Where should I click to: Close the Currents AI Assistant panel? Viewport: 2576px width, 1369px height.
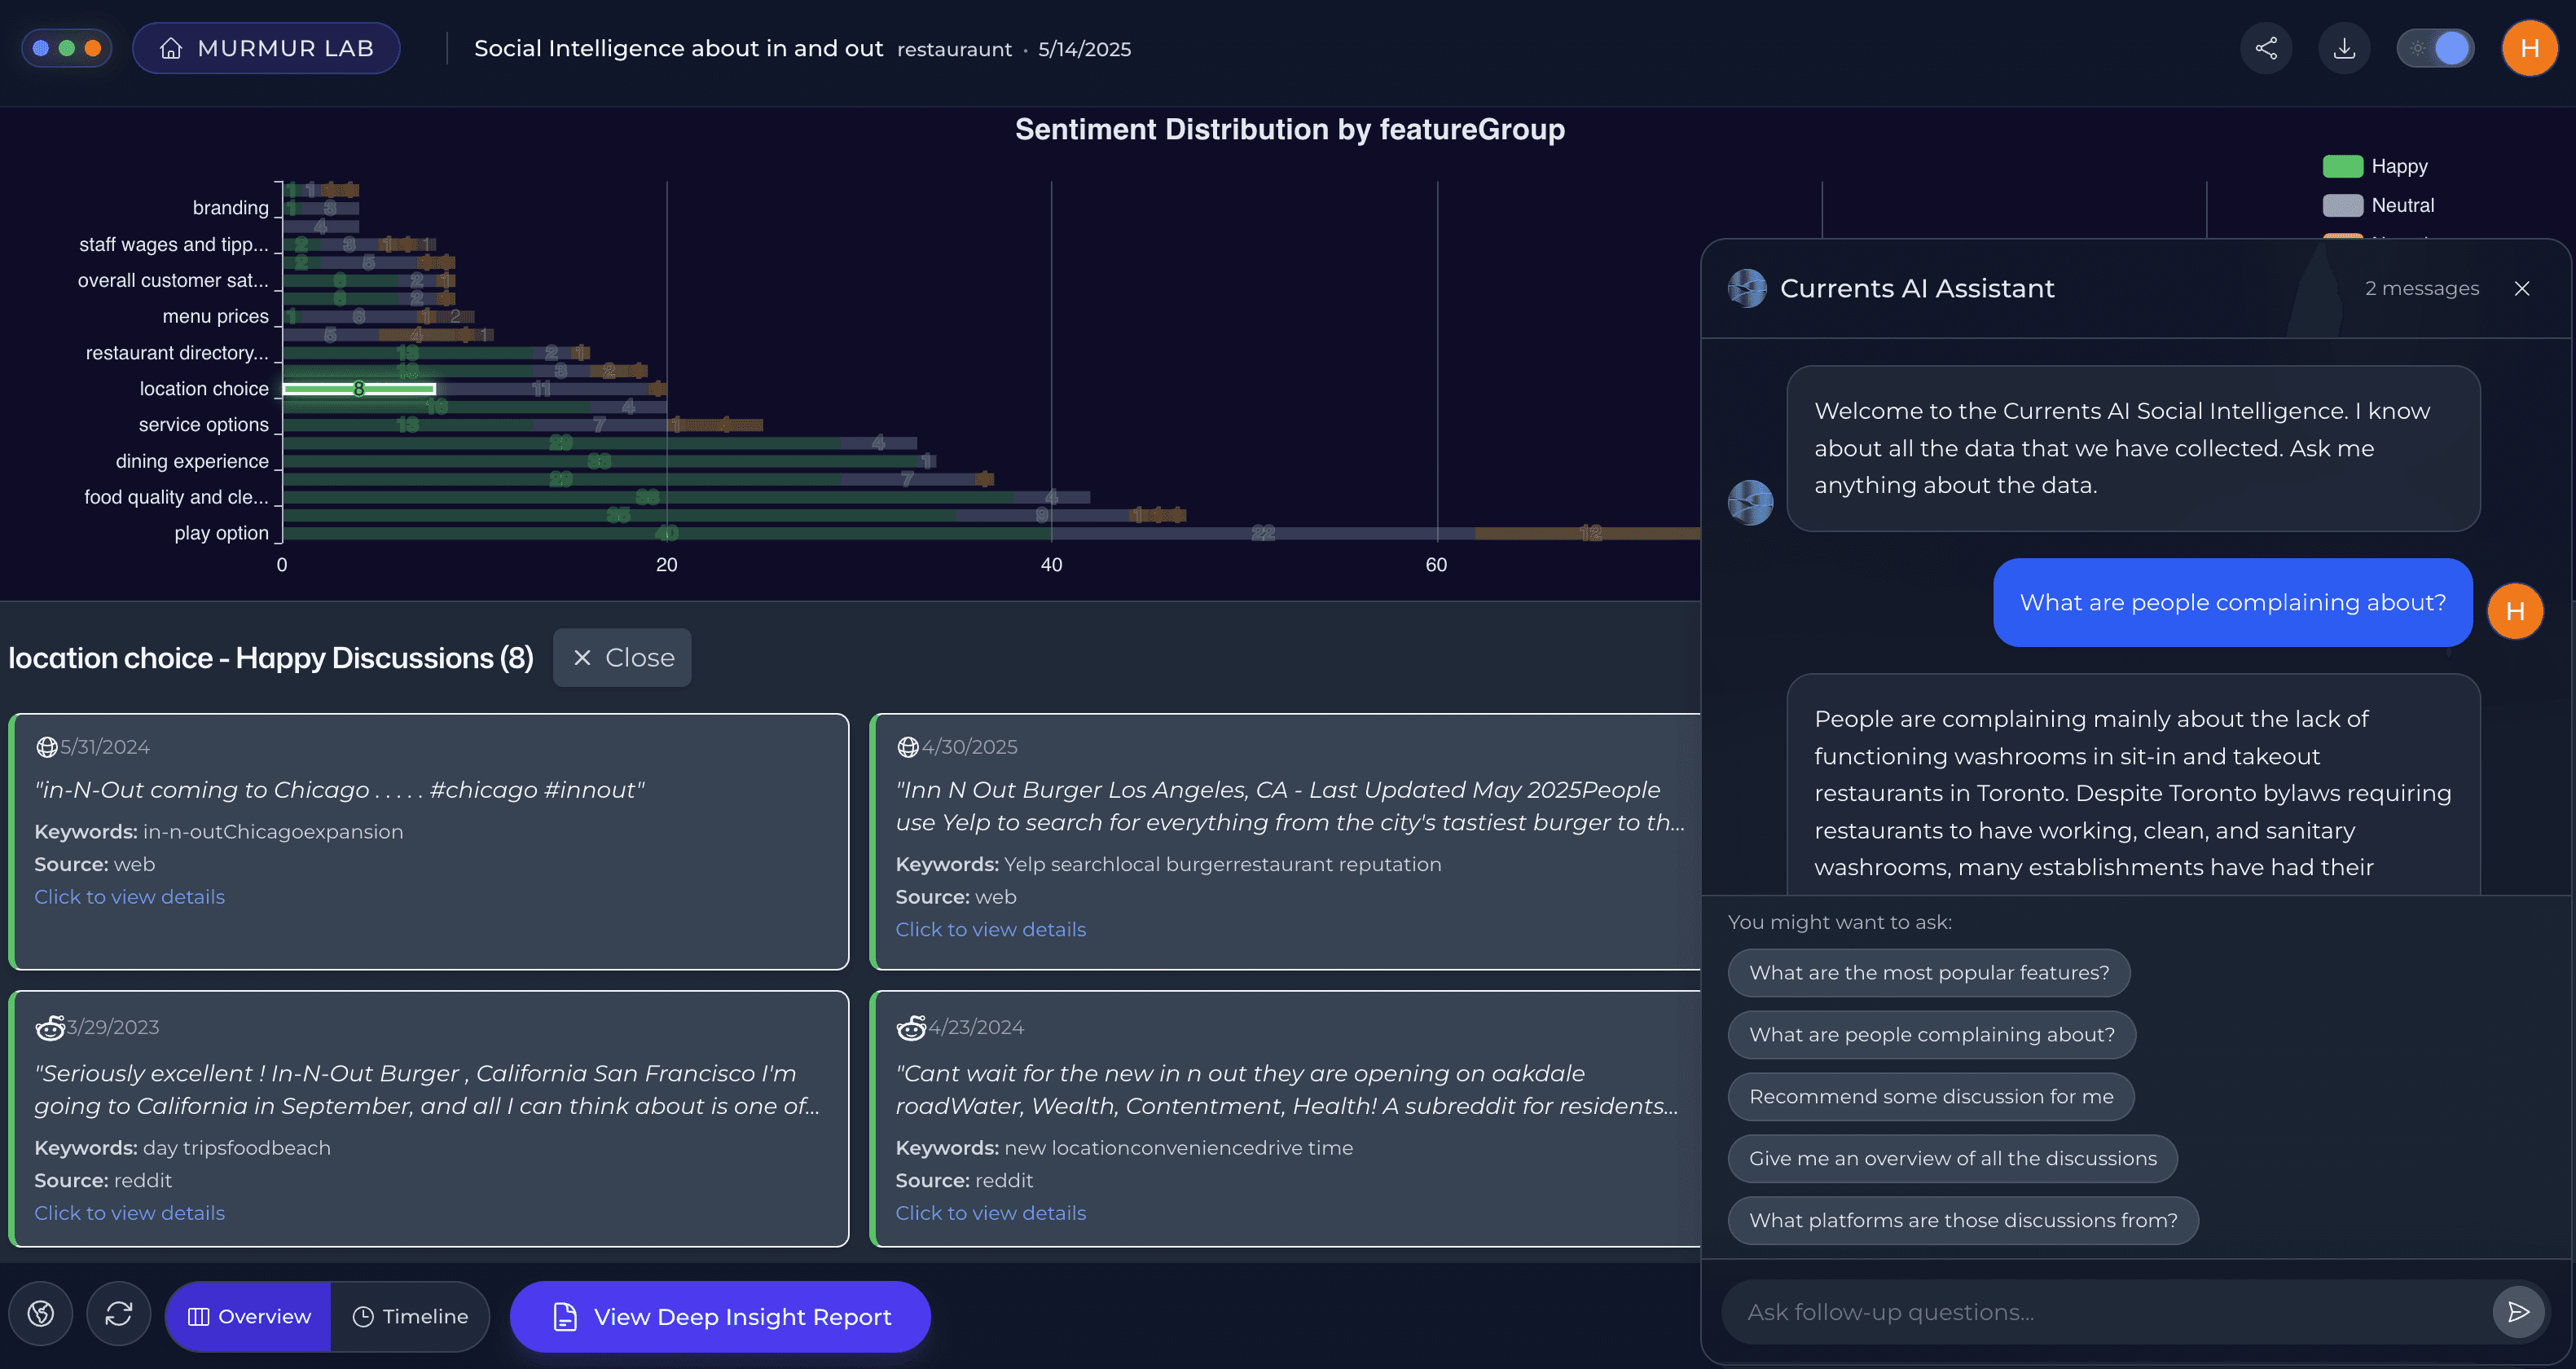[2522, 288]
